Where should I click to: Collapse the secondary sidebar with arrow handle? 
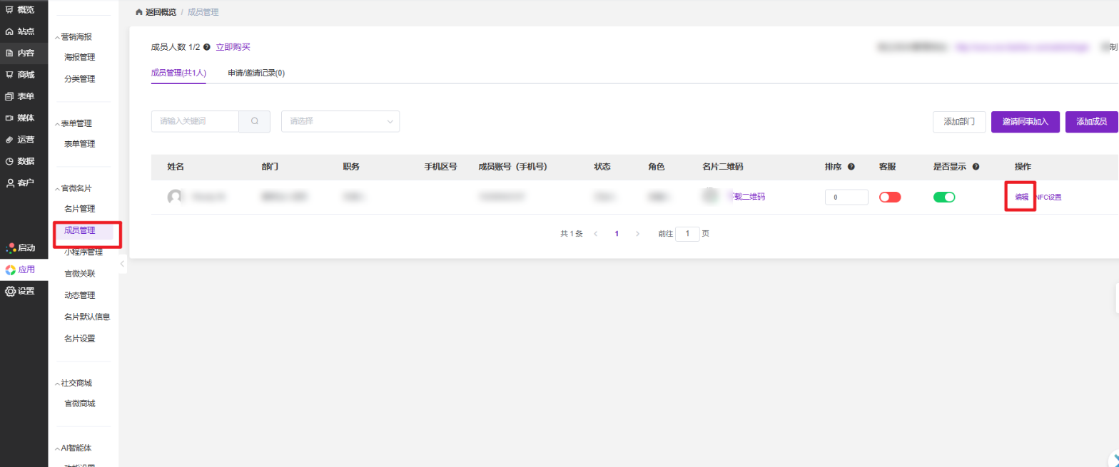pos(122,264)
